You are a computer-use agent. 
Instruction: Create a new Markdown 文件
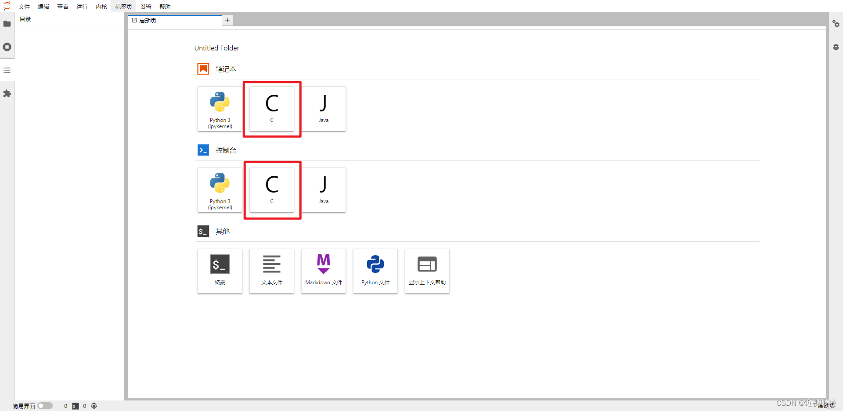324,271
